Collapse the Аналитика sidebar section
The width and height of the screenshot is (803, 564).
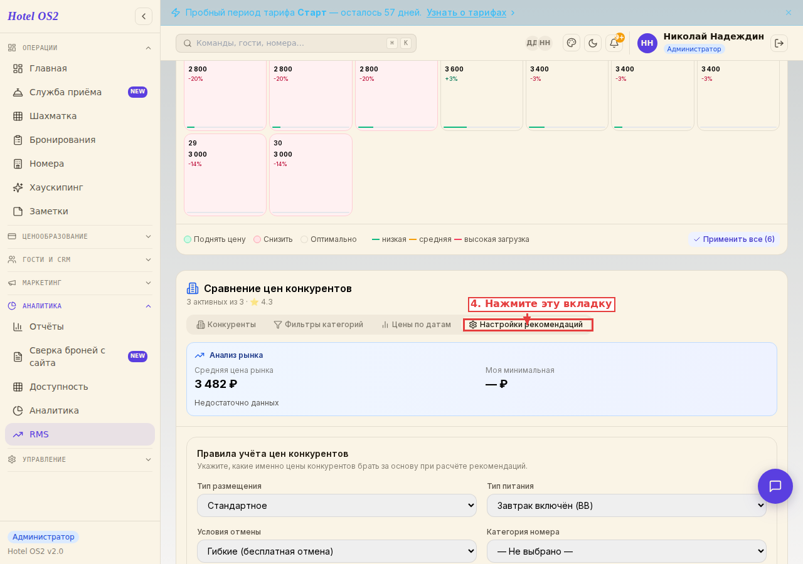pos(80,306)
